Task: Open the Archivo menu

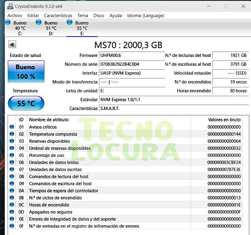Action: pos(15,16)
